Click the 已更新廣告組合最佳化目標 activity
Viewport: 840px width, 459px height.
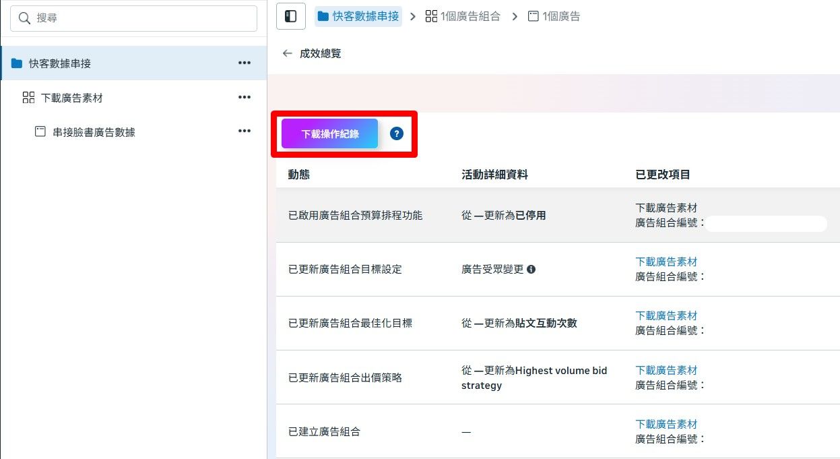350,324
